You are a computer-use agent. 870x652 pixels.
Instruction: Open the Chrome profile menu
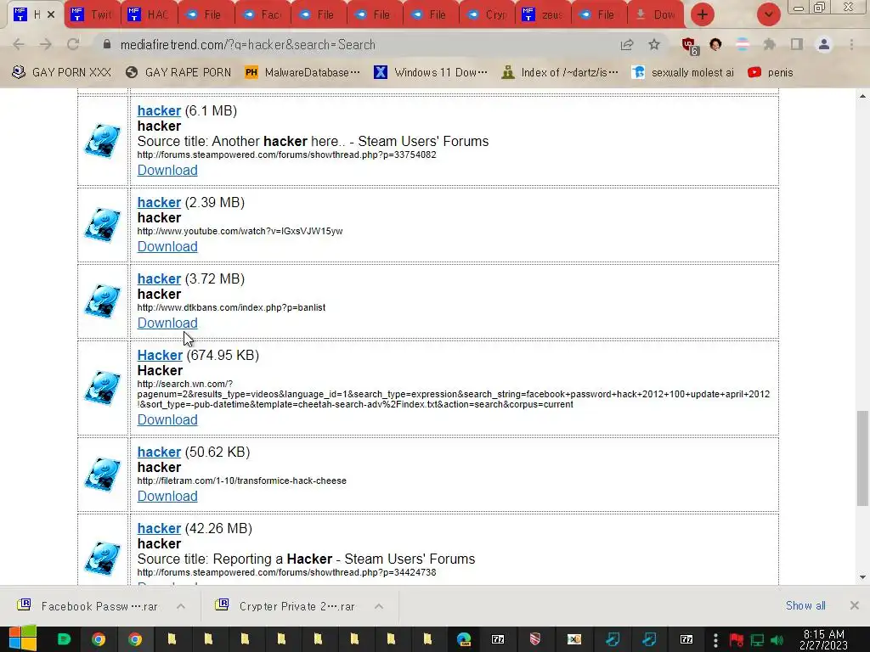click(824, 44)
